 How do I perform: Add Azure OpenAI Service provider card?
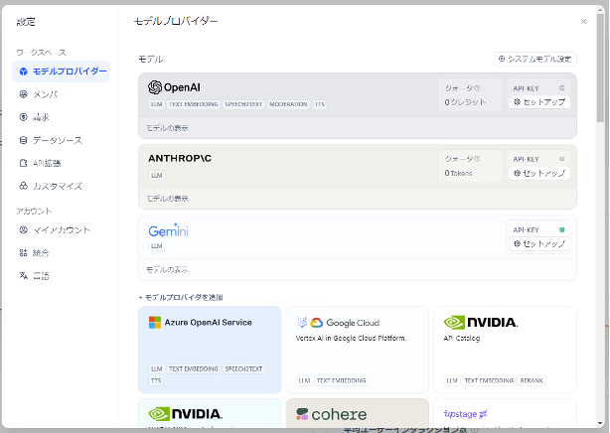210,350
